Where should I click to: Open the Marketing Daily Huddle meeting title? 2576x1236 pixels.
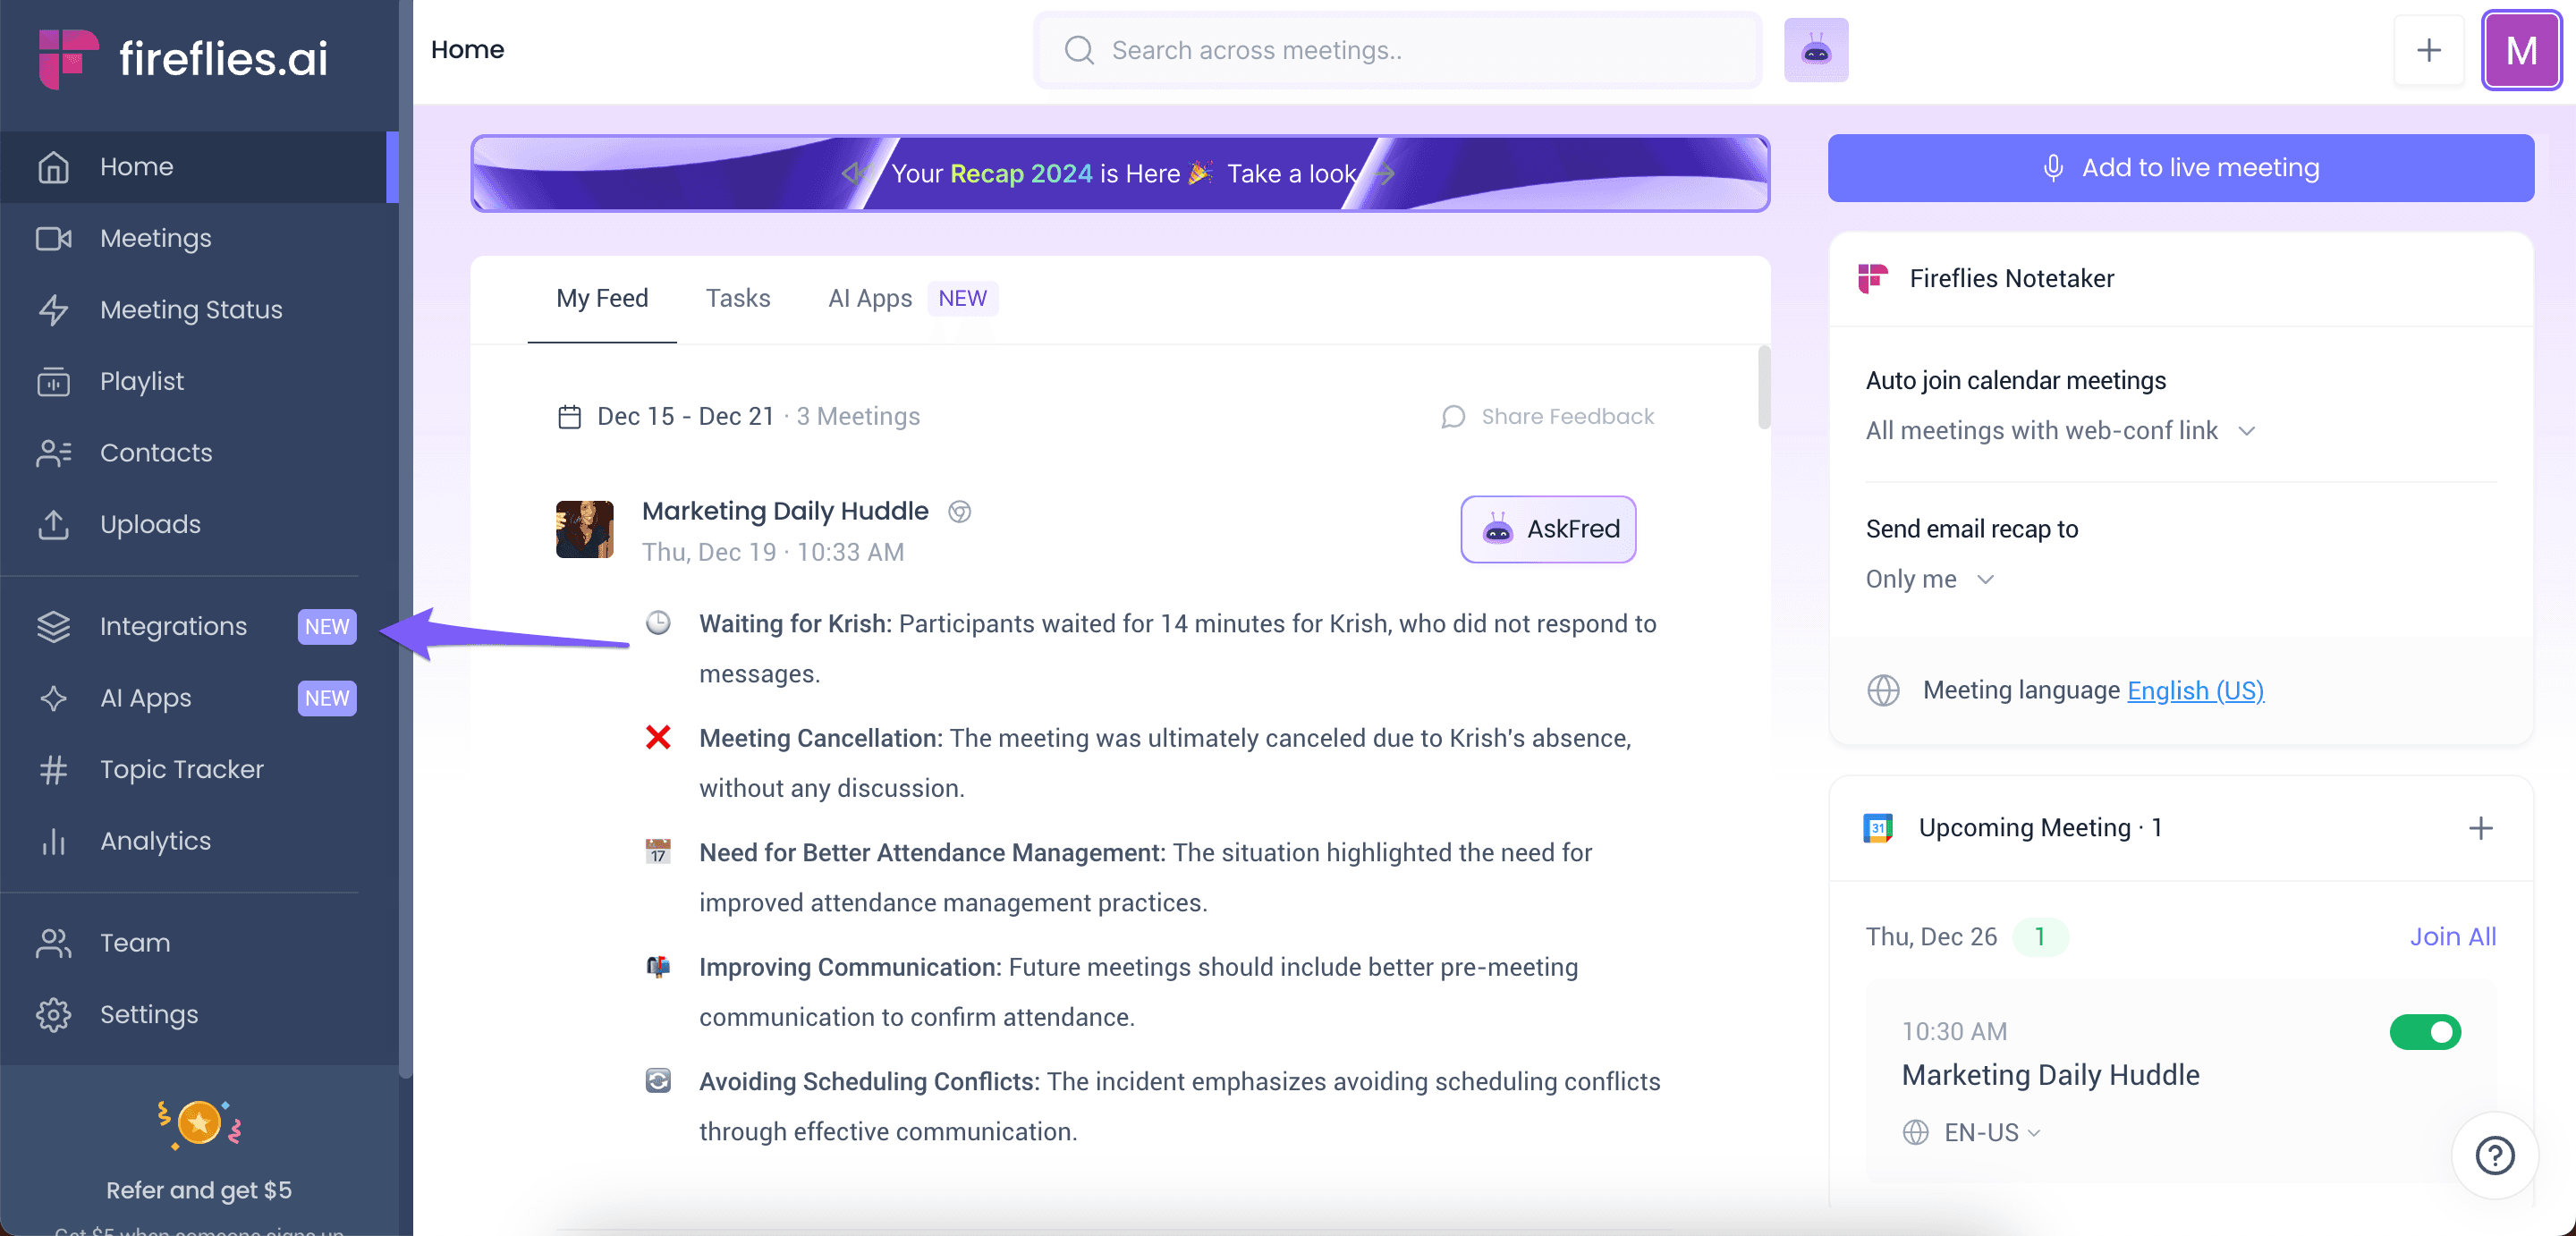point(785,511)
